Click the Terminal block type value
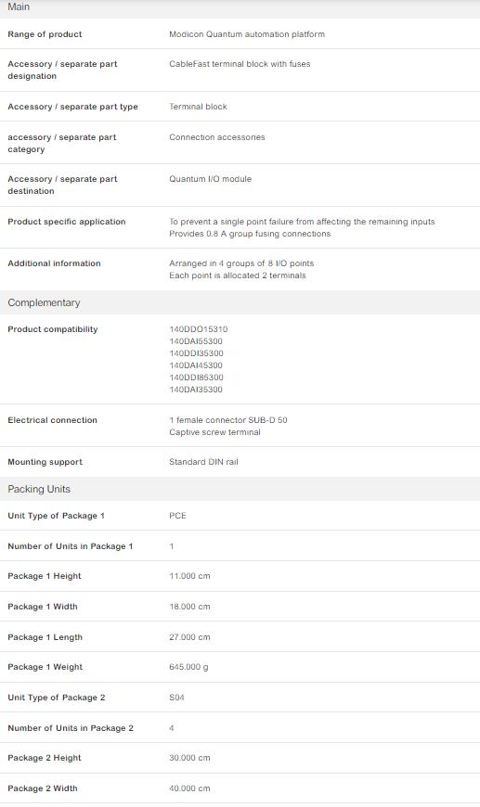480x807 pixels. 198,107
